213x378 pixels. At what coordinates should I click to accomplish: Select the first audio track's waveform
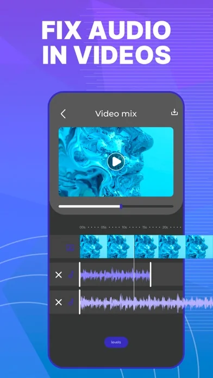115,275
